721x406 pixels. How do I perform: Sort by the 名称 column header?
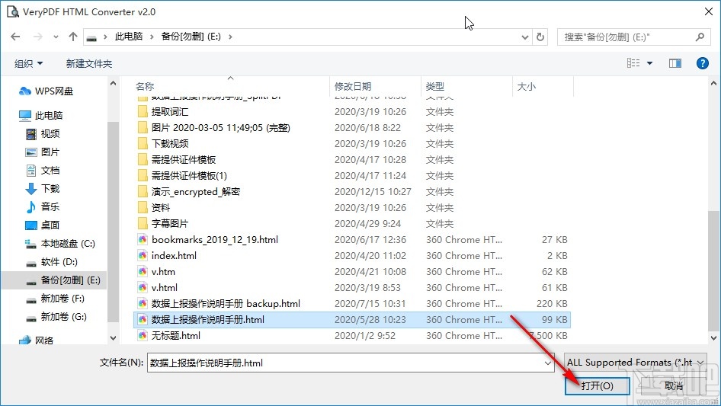click(x=145, y=86)
